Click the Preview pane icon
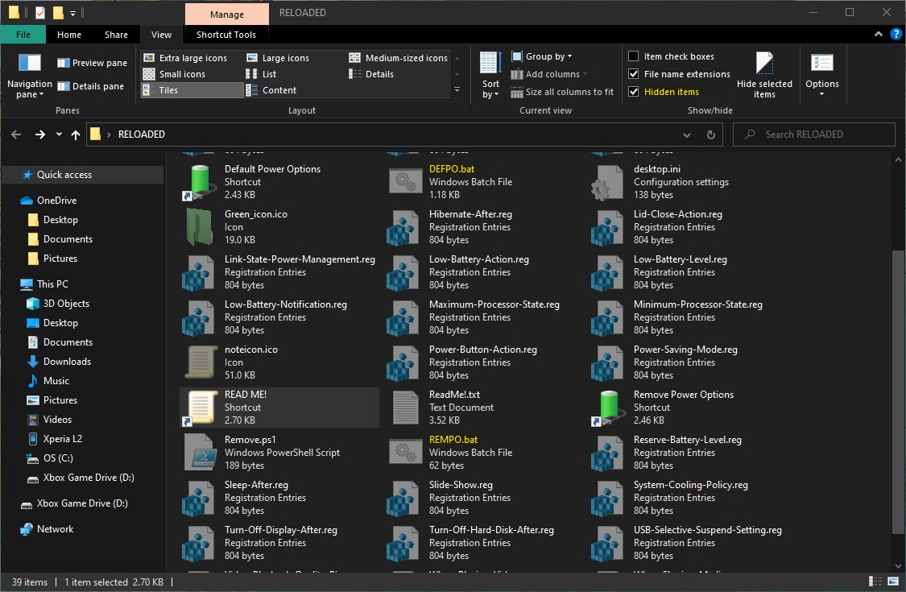 pyautogui.click(x=63, y=63)
